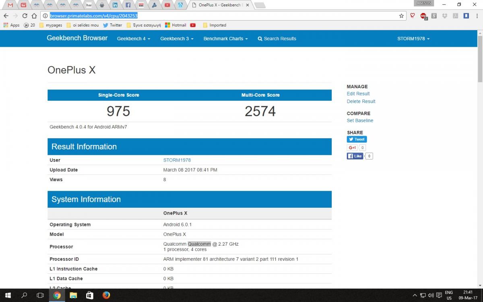Open the mypages bookmark folder
Image resolution: width=483 pixels, height=302 pixels.
coord(51,25)
